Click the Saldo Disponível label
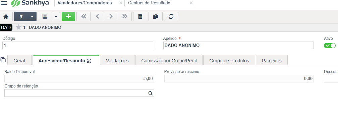The width and height of the screenshot is (338, 125). point(19,72)
